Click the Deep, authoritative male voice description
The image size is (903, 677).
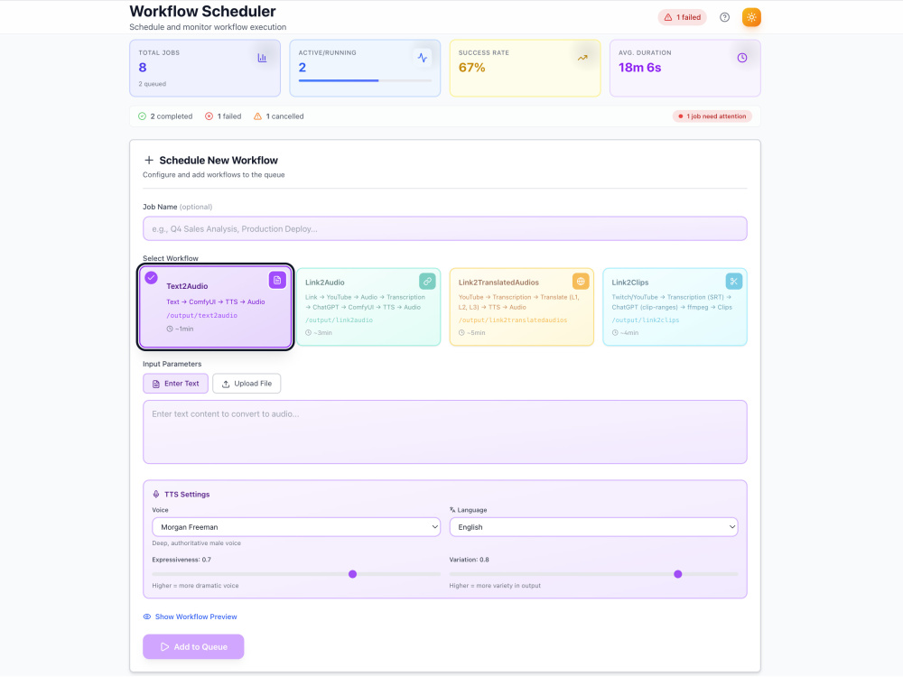click(196, 543)
